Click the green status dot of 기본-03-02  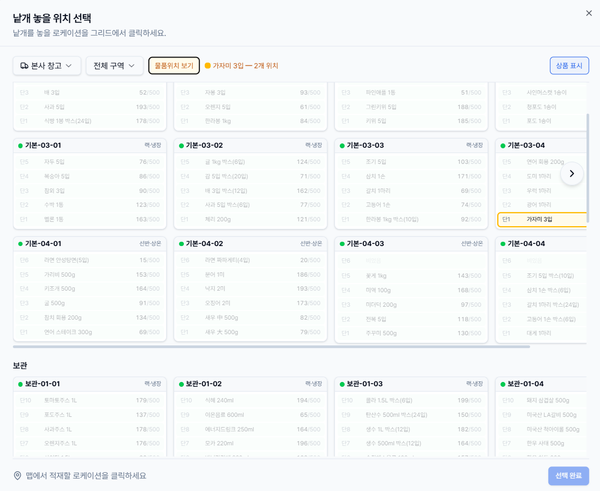(181, 146)
